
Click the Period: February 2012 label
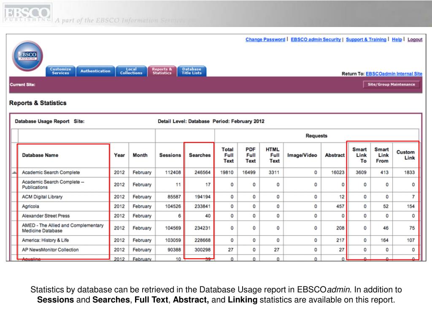click(238, 121)
